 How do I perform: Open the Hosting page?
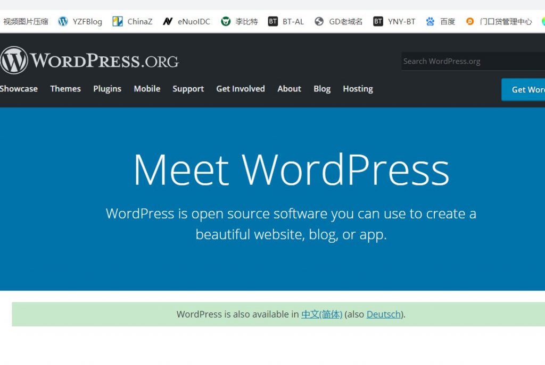tap(358, 89)
